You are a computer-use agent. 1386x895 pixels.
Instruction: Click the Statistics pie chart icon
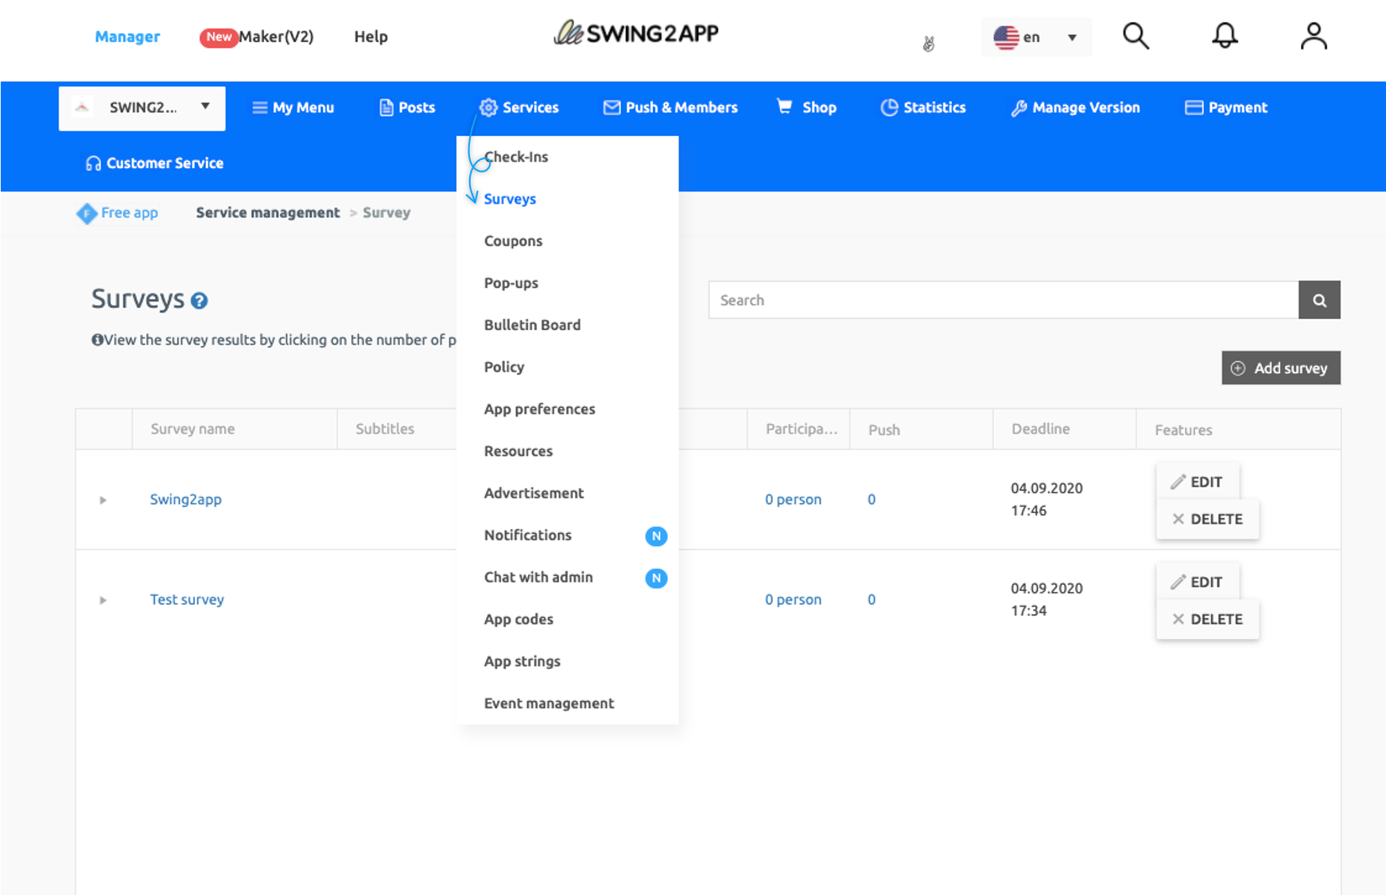point(889,107)
